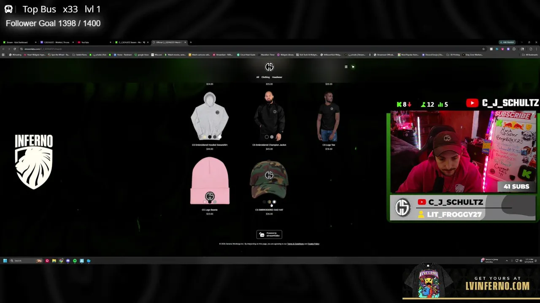
Task: Click the CS Embroidered Hooded Sweatshirt title
Action: [x=210, y=145]
